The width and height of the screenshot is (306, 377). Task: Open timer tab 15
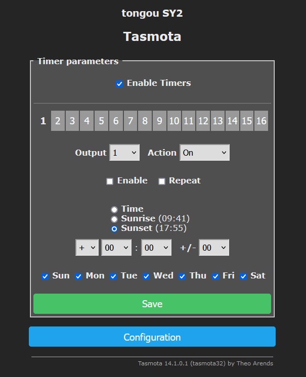(x=247, y=121)
